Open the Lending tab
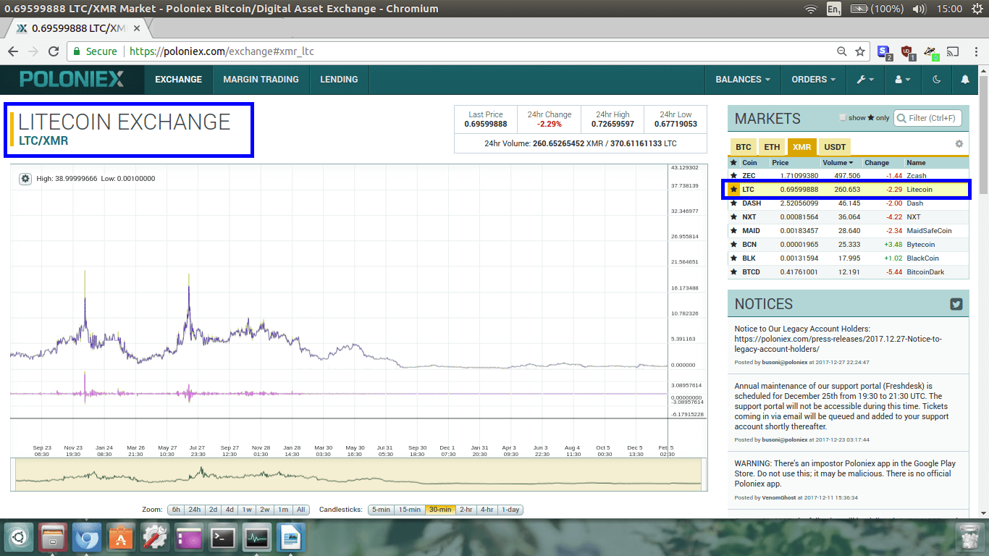Viewport: 989px width, 556px height. click(339, 80)
